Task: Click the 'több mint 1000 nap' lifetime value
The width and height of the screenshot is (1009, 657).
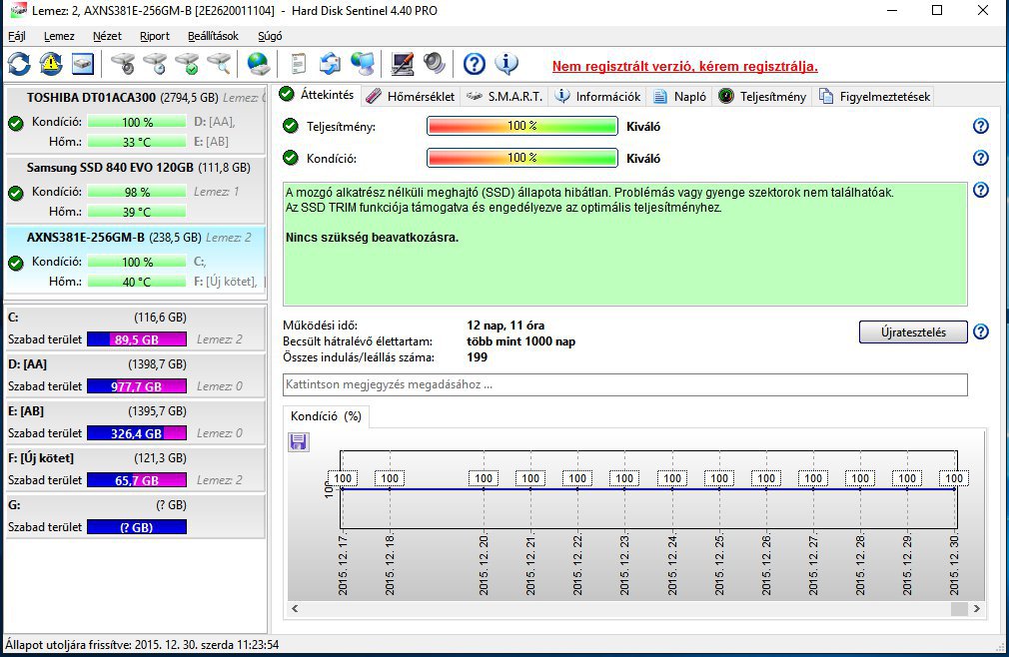Action: pyautogui.click(x=520, y=341)
